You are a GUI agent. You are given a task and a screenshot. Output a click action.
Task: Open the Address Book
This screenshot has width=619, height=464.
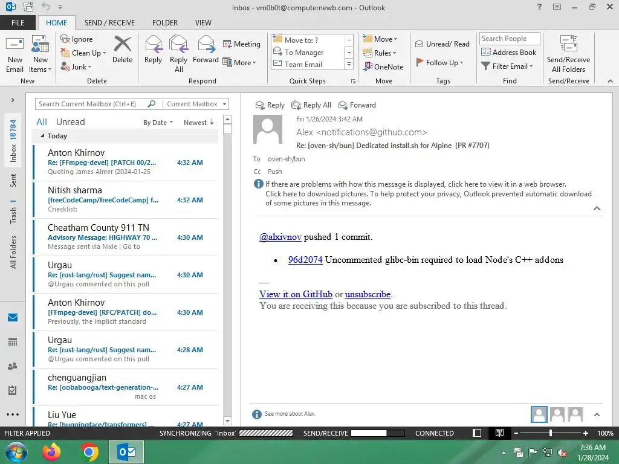(x=508, y=52)
